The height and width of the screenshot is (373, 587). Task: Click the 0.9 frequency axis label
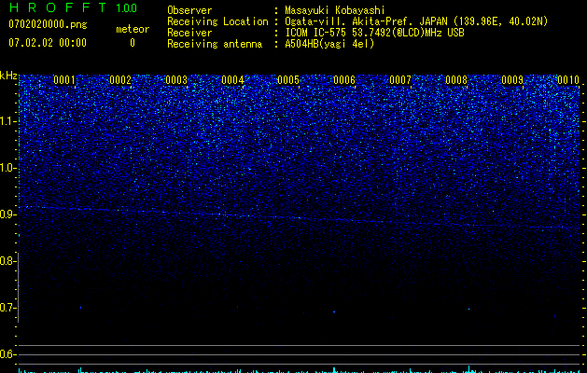7,214
